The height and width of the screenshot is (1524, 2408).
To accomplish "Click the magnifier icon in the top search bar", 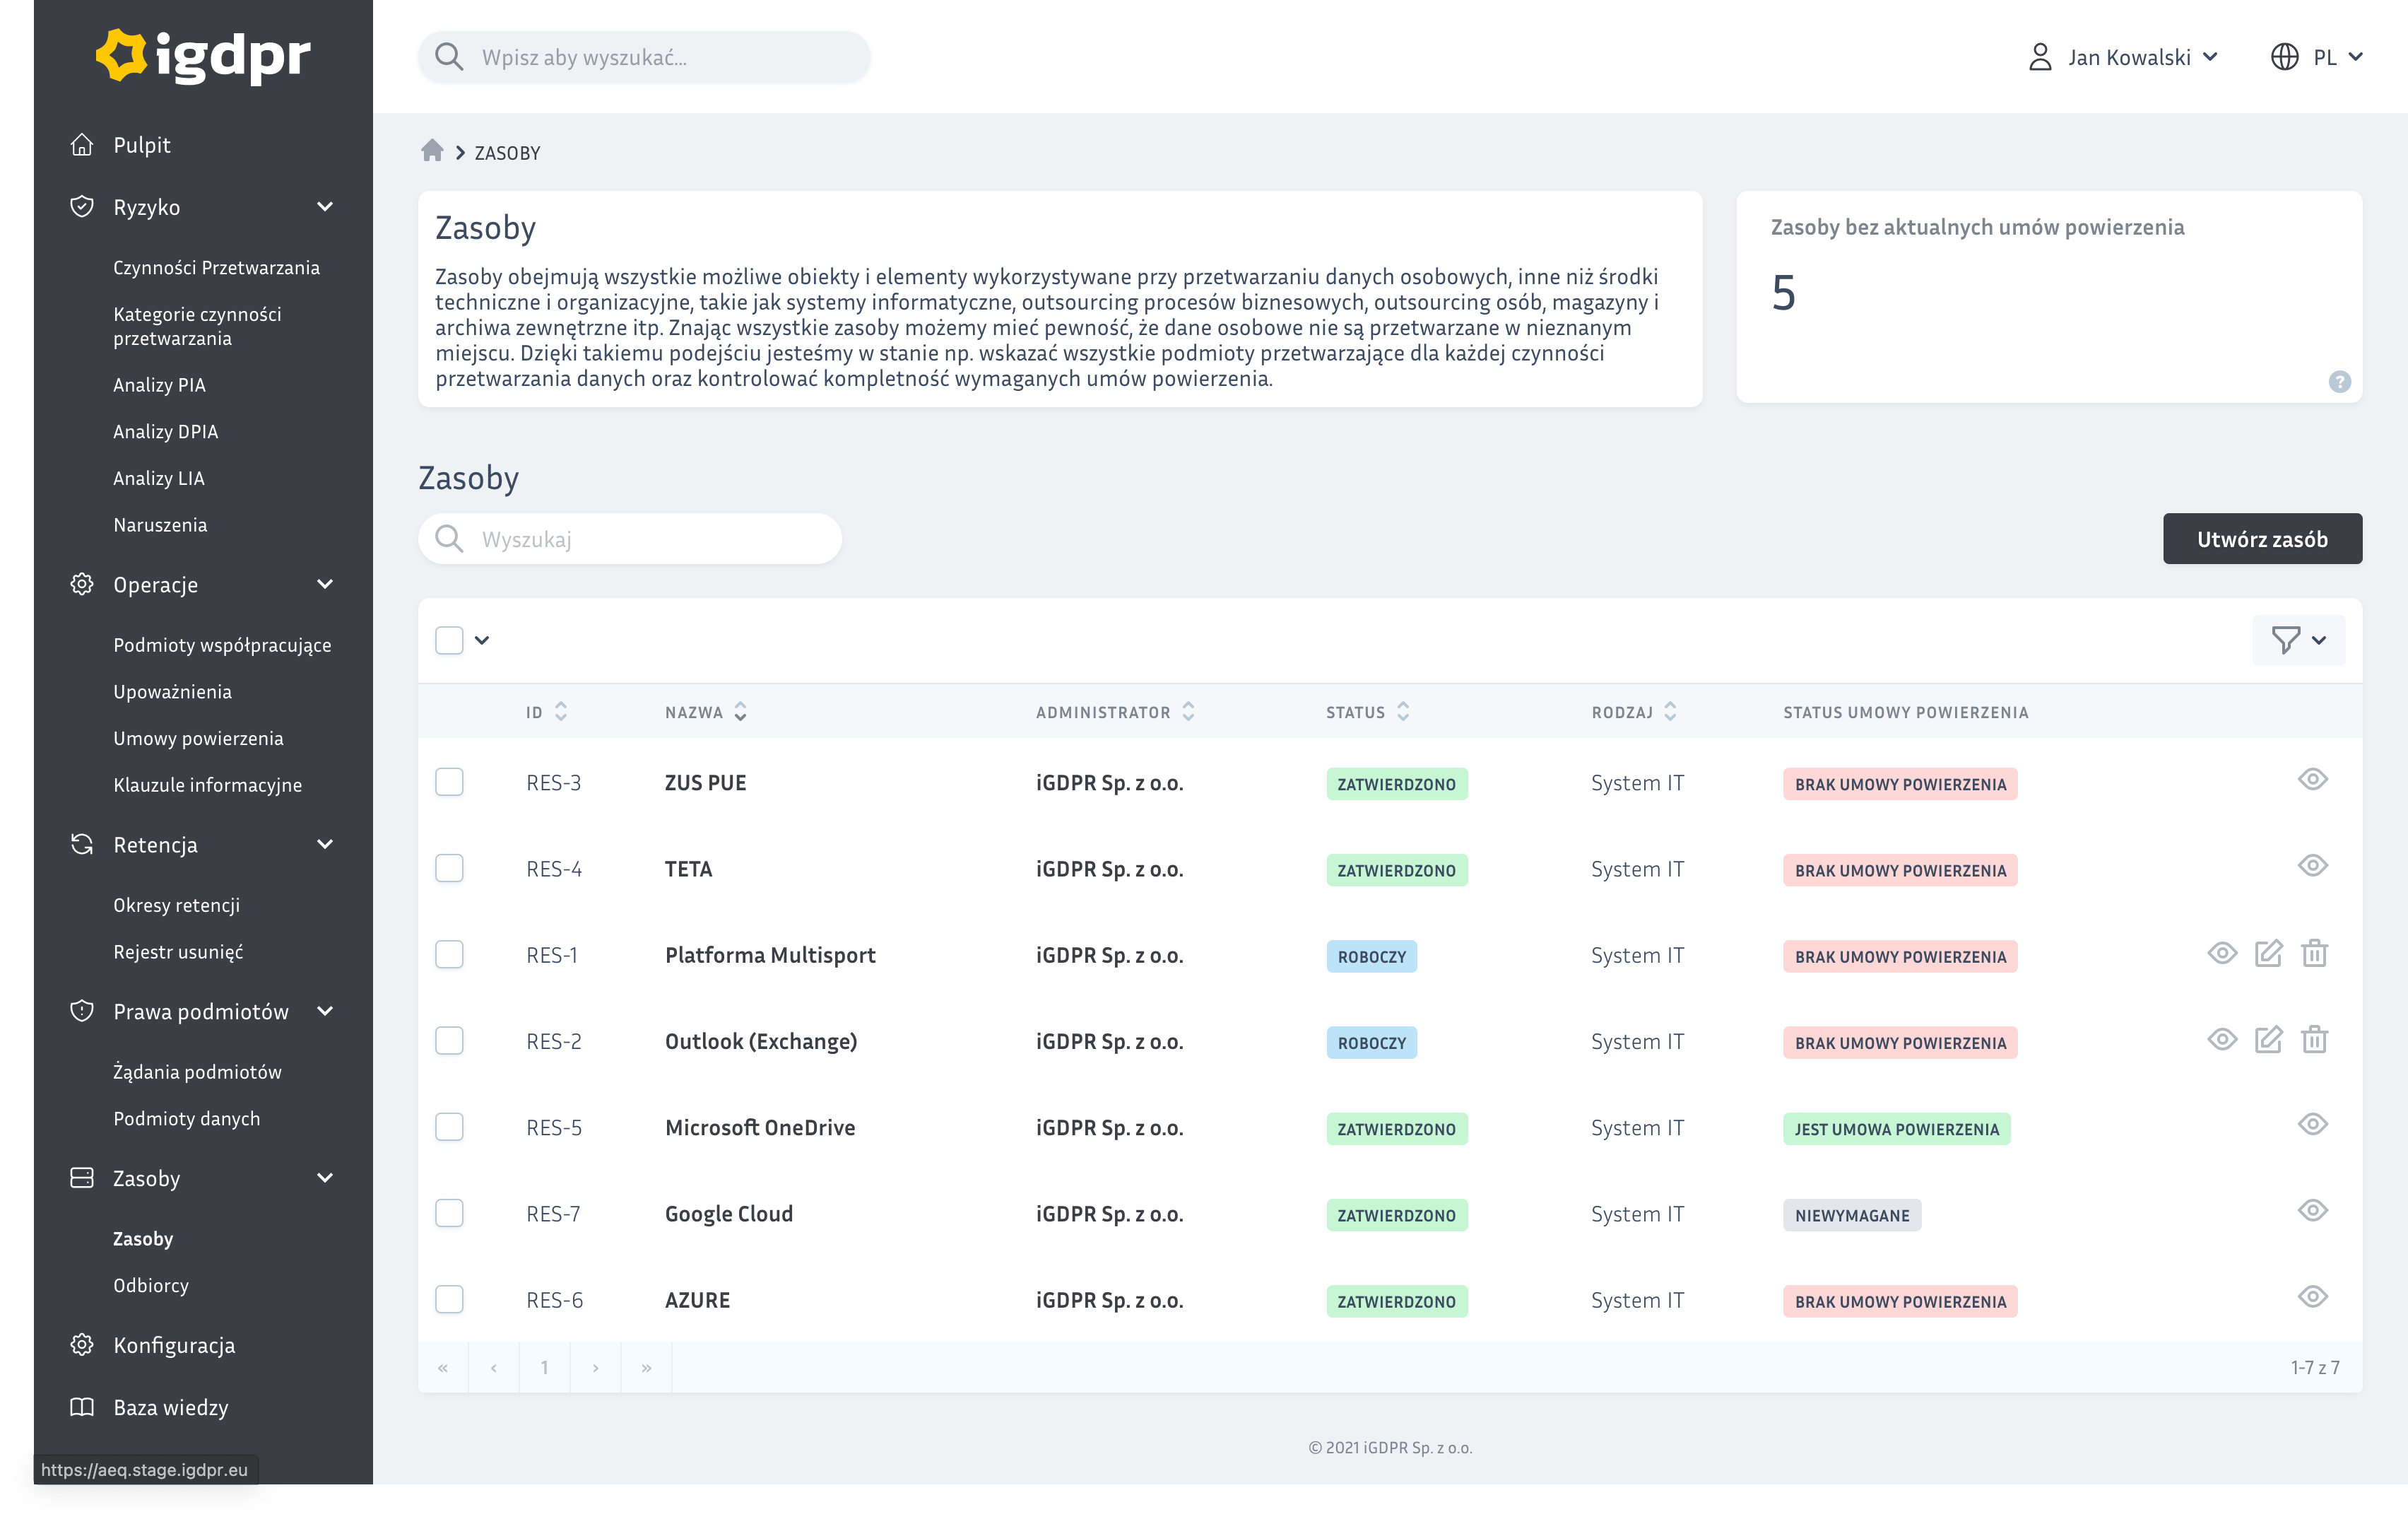I will 449,57.
